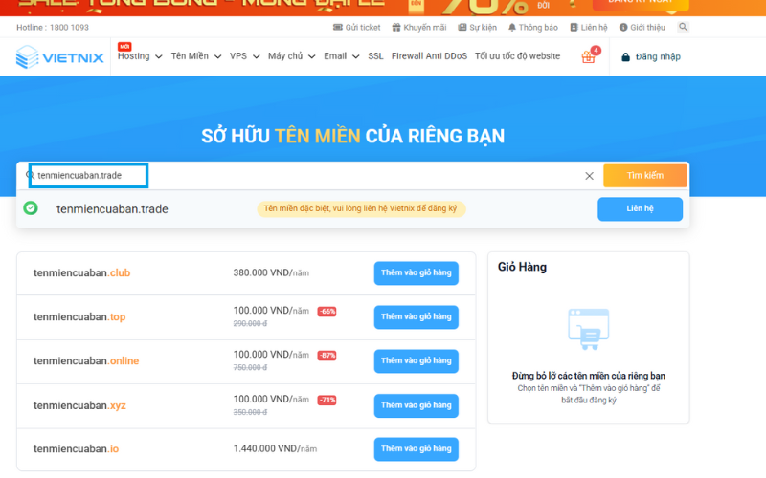This screenshot has height=478, width=766.
Task: Expand the Tên Miền dropdown menu
Action: click(195, 56)
